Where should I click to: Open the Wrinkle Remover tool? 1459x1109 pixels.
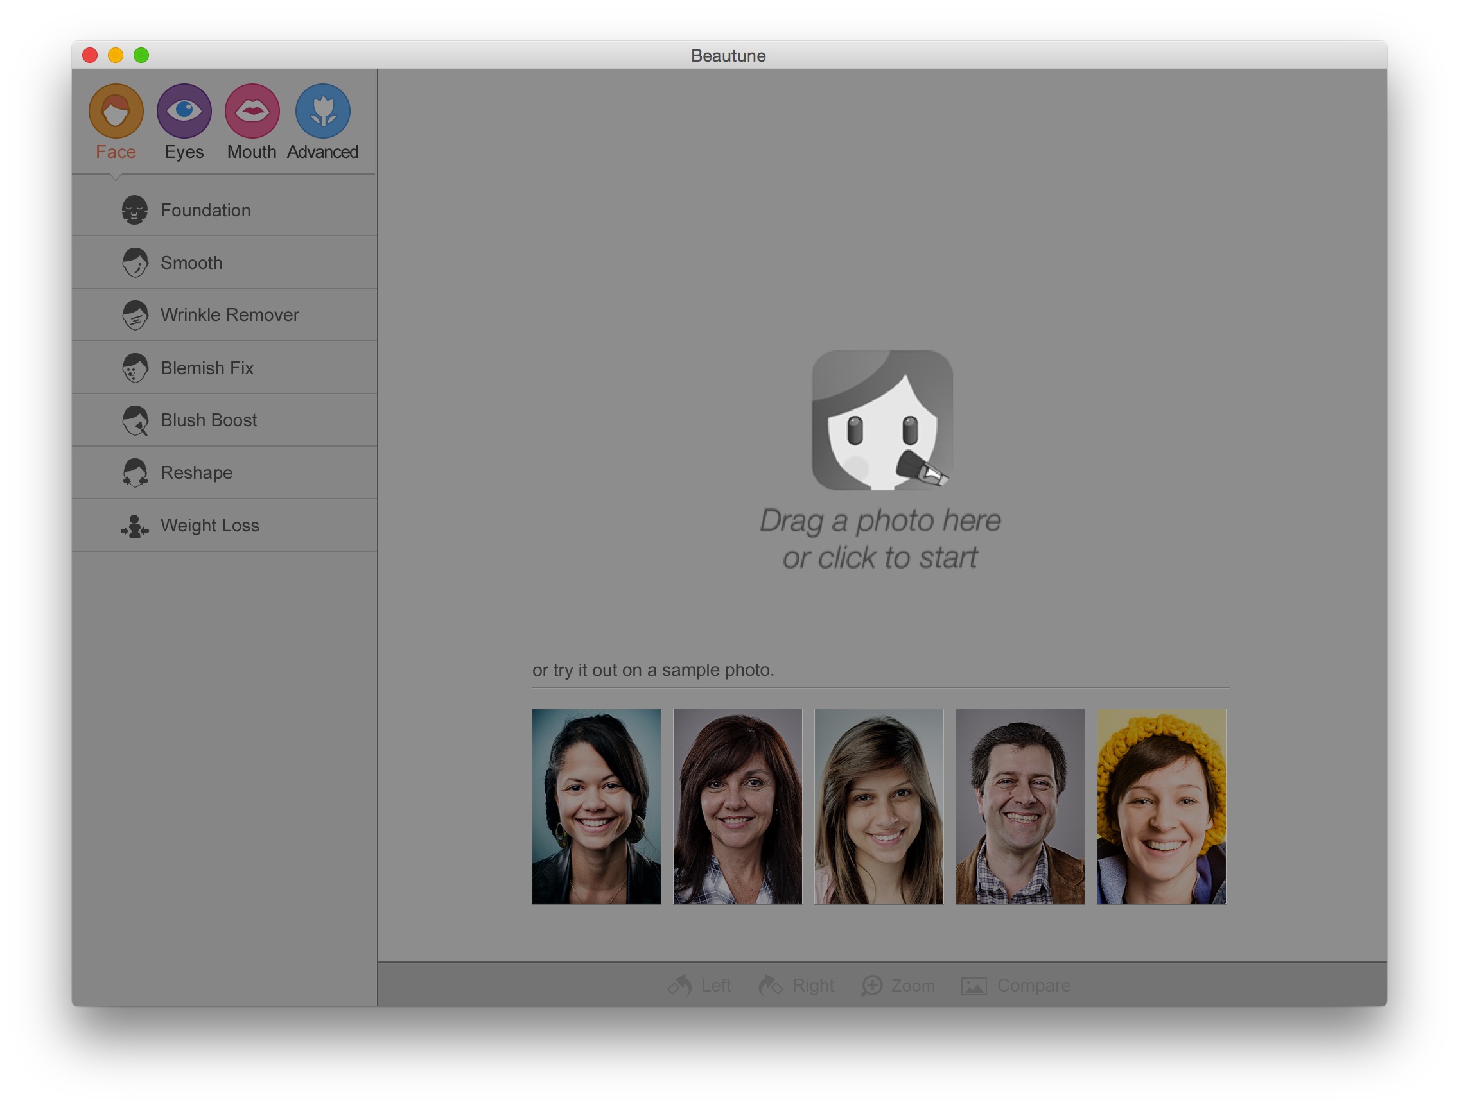(x=225, y=315)
